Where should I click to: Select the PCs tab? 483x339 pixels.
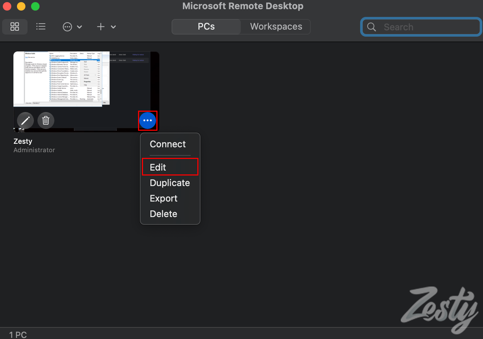coord(206,27)
